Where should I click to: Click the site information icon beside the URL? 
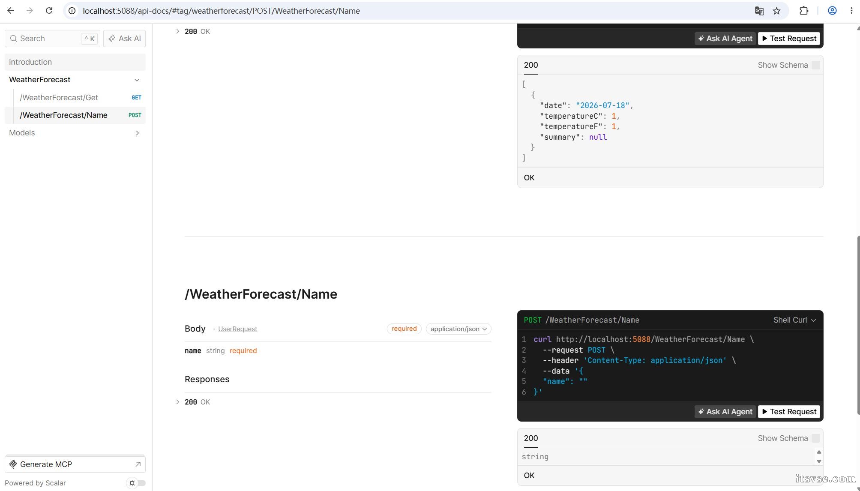click(72, 11)
